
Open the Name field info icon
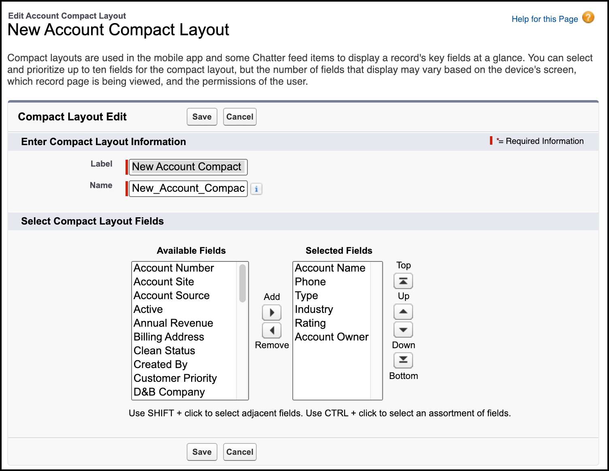[256, 189]
